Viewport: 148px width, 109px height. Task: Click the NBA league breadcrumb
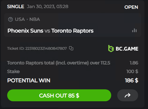point(35,19)
